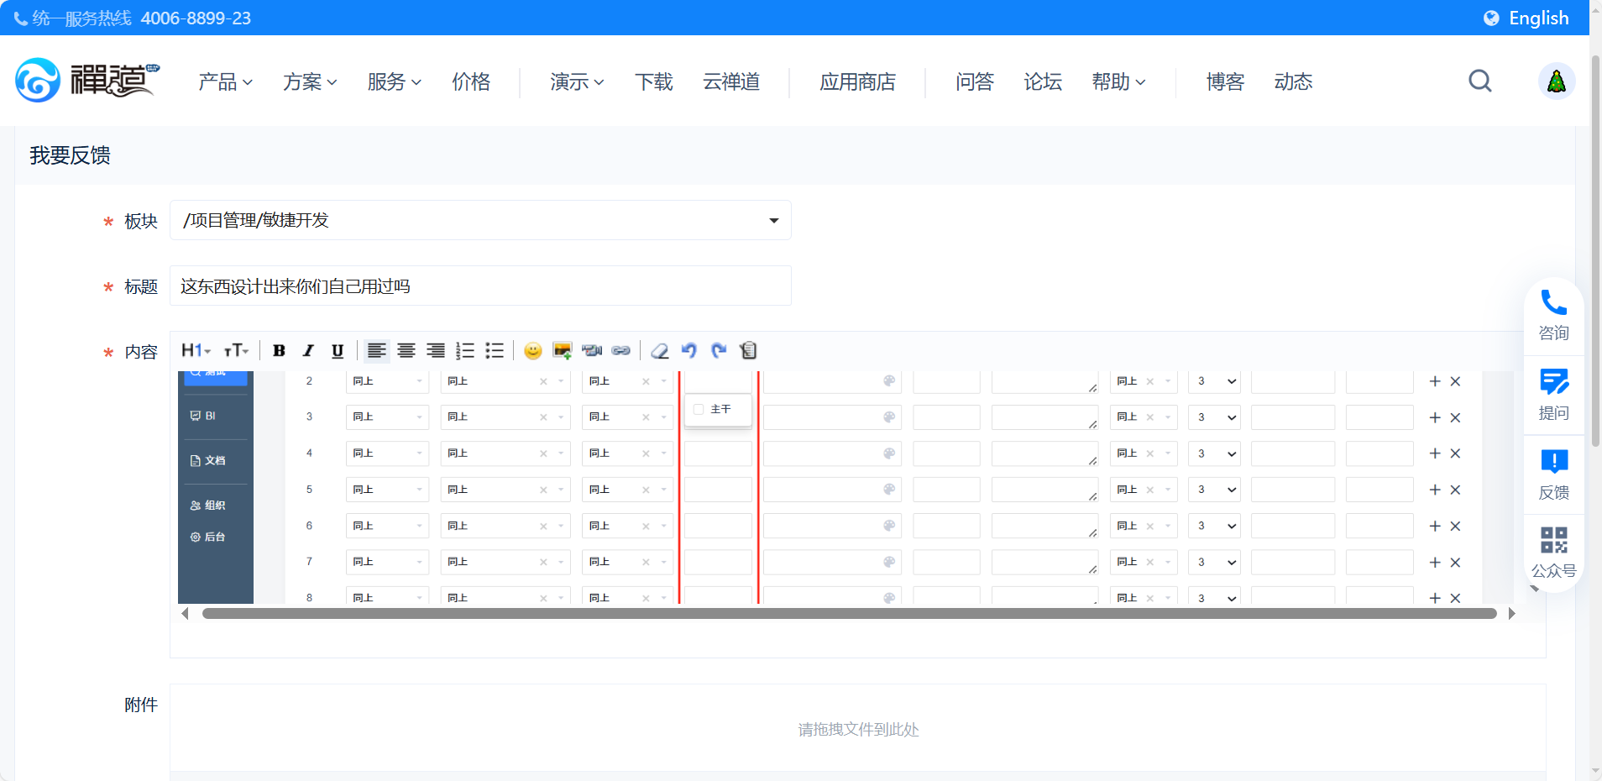Switch site language to English
The image size is (1602, 781).
tap(1526, 18)
